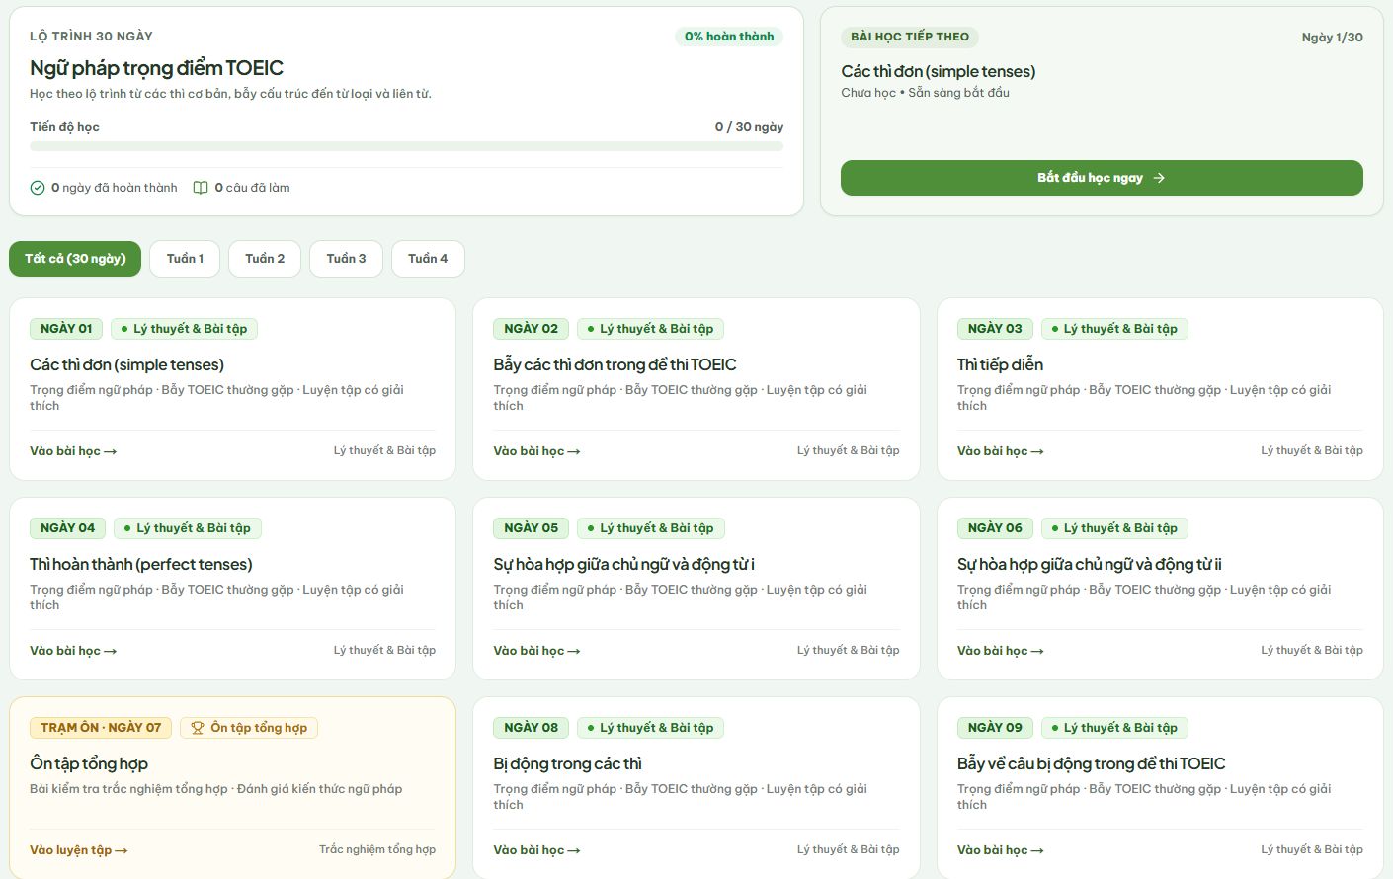The height and width of the screenshot is (879, 1393).
Task: Click the Ngày 1/30 text
Action: [1332, 38]
